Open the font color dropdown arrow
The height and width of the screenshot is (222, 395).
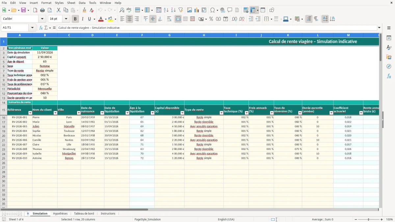pos(105,19)
